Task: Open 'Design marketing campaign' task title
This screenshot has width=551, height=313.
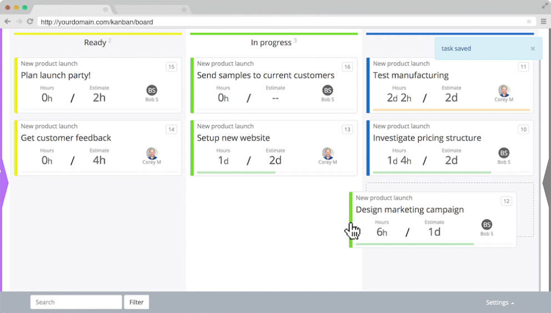Action: tap(410, 209)
